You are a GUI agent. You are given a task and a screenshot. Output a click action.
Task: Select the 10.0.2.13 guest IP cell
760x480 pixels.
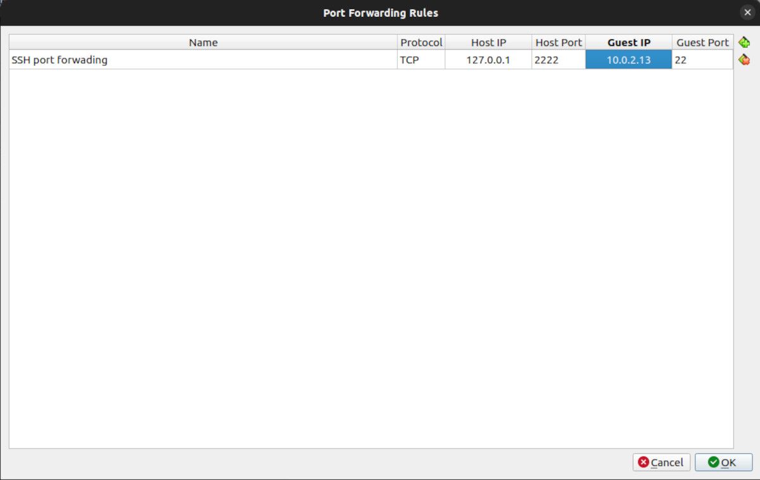pyautogui.click(x=629, y=60)
